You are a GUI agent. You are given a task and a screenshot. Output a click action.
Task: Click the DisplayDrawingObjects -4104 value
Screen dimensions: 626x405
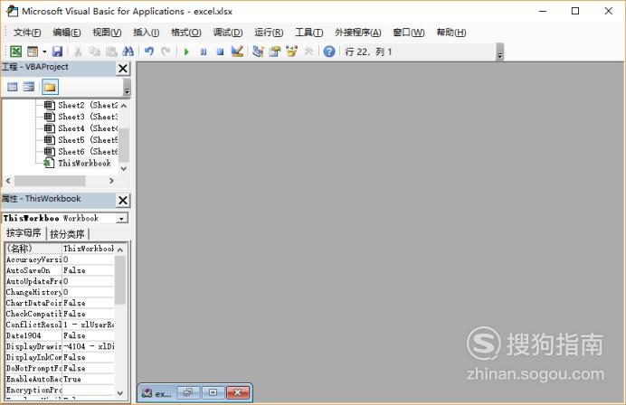pos(89,346)
